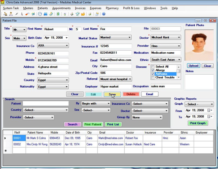
Task: Click the Upload photo button
Action: coord(193,66)
